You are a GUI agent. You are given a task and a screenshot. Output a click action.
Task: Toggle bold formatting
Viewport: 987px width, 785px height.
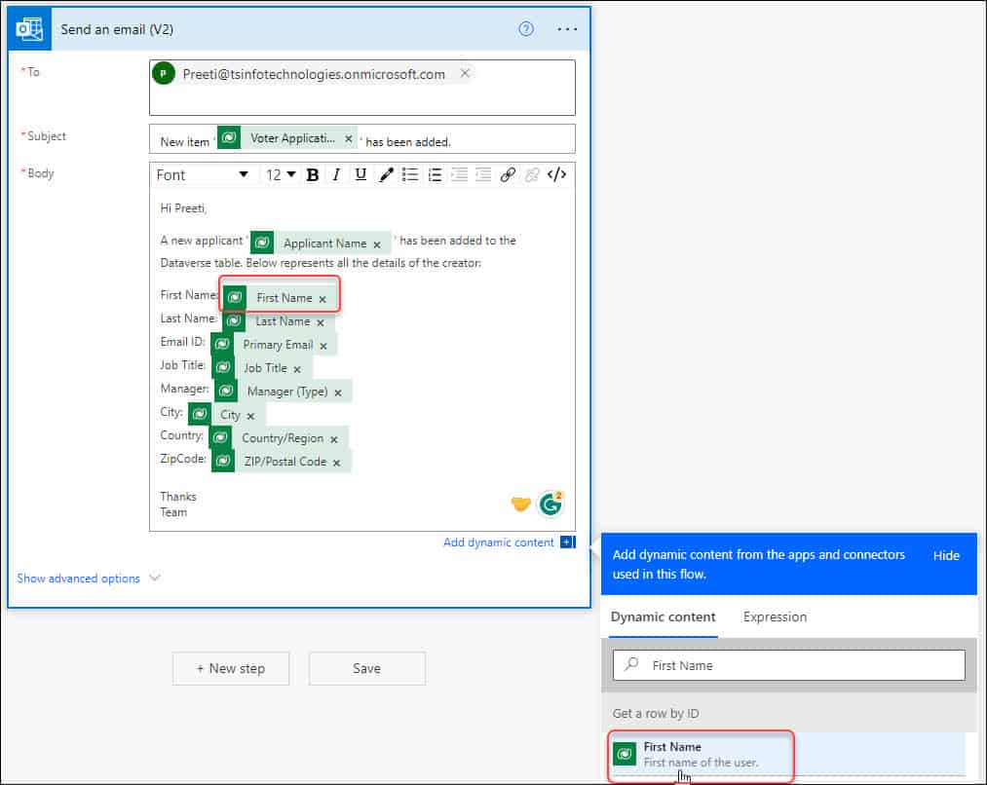pyautogui.click(x=312, y=175)
